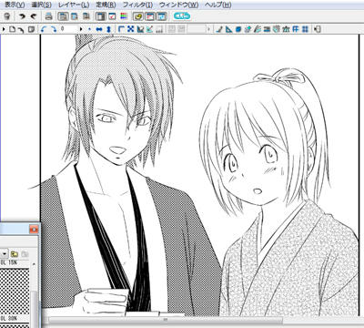Click the yellow new folder button in tone palette

tap(15, 253)
